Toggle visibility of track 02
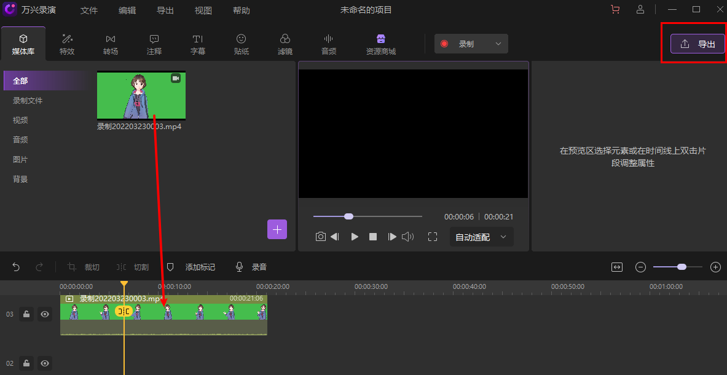The image size is (727, 375). (45, 363)
